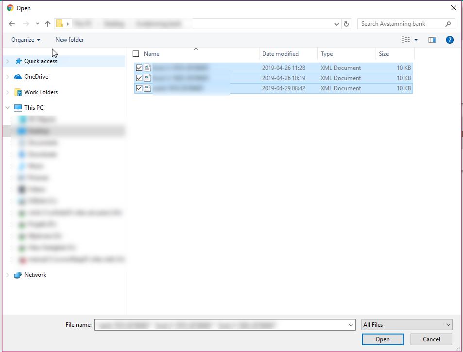Viewport: 463px width, 352px height.
Task: Click the Forward navigation arrow
Action: point(26,24)
